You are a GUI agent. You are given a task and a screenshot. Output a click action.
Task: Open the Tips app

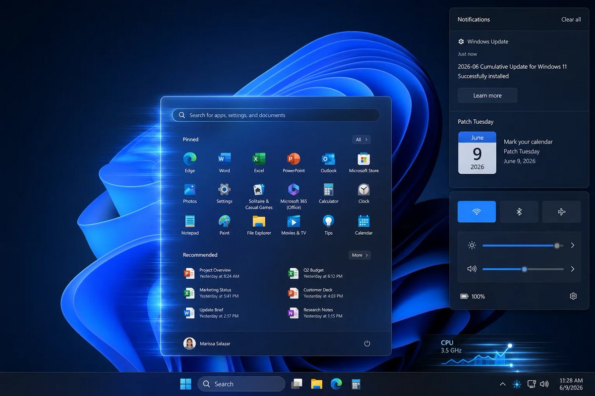coord(328,225)
